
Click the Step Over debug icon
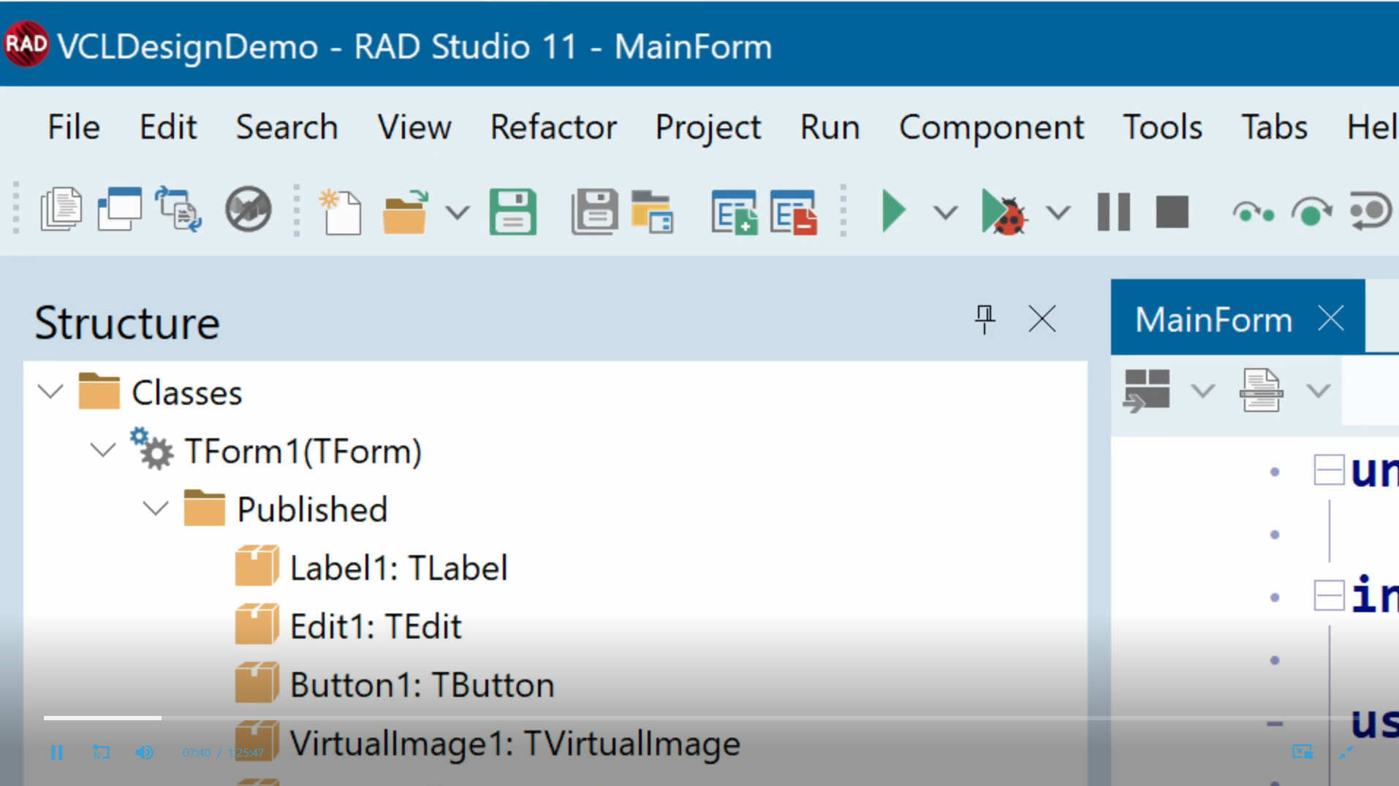(1254, 213)
